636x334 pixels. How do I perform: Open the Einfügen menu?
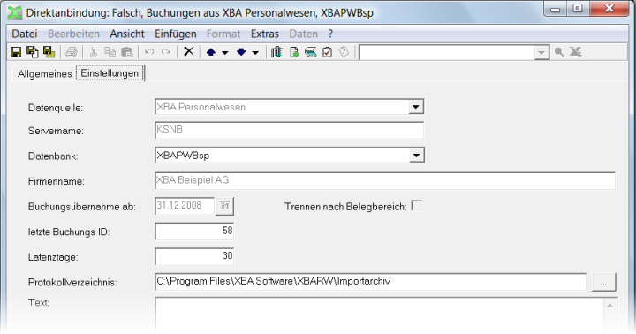tap(176, 34)
